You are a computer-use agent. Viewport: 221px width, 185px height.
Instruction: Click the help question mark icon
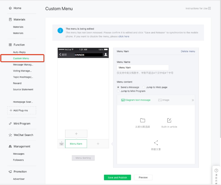(216, 171)
